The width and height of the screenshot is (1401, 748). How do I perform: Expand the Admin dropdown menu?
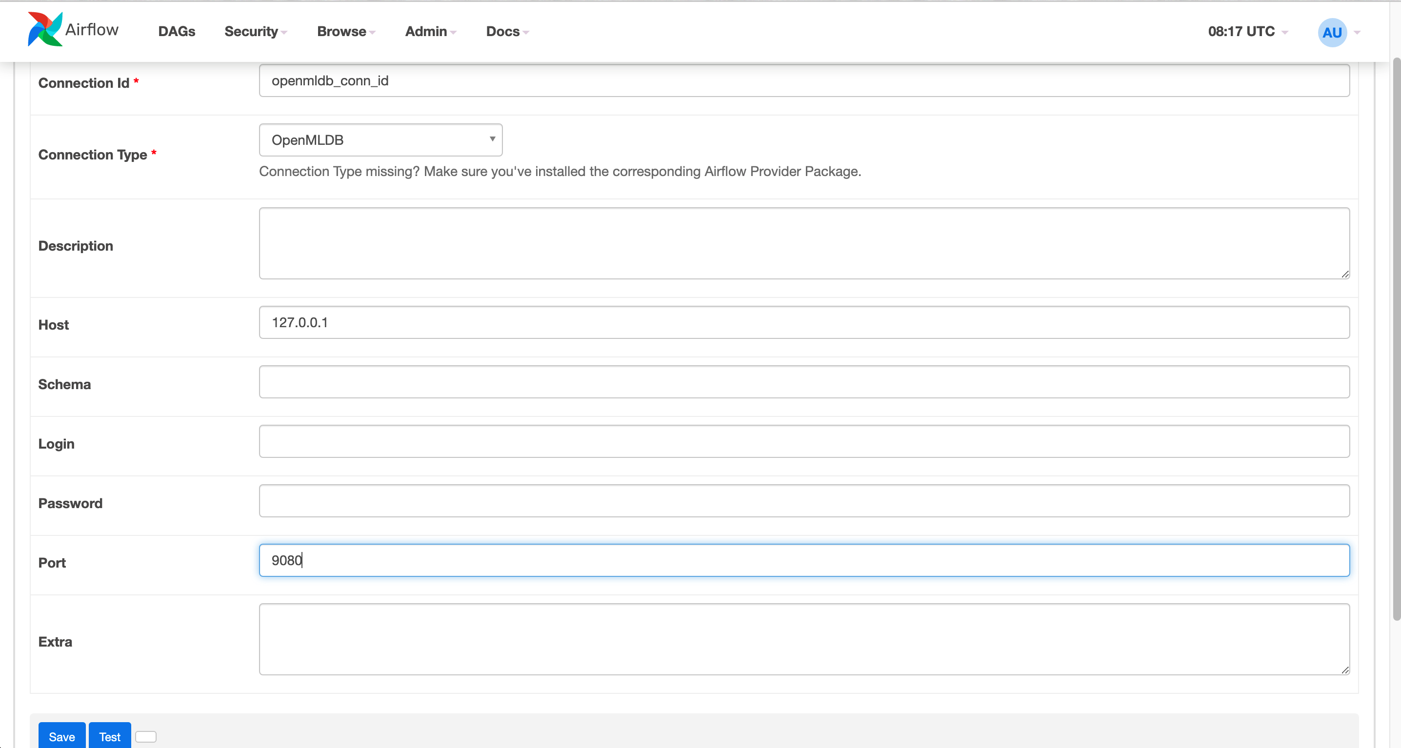coord(429,31)
